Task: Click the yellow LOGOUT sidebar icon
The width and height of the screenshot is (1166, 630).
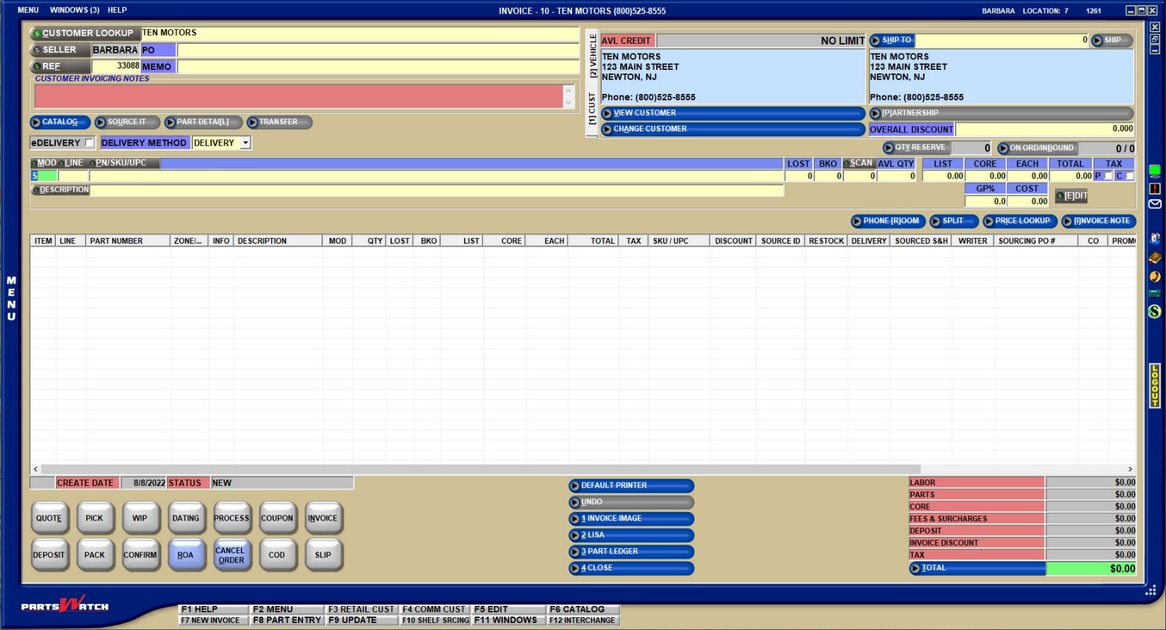Action: coord(1155,386)
